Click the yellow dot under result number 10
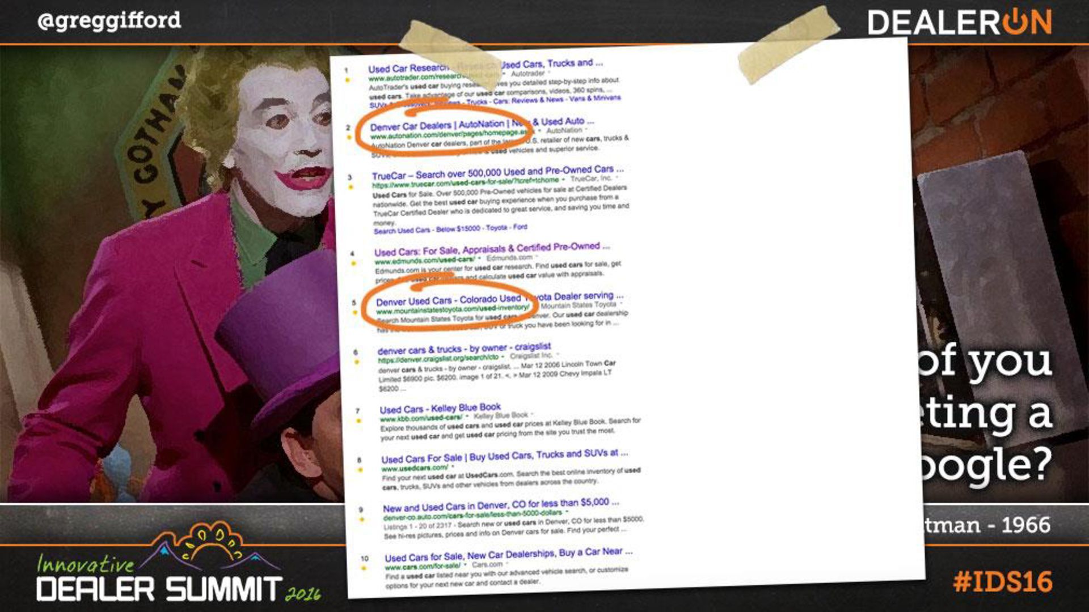 click(x=364, y=568)
